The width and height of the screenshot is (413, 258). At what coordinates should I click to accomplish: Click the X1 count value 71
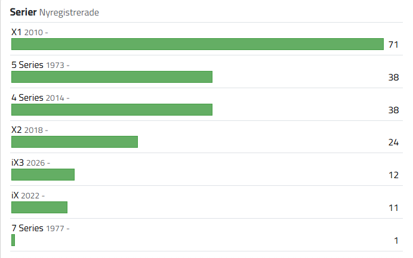click(x=393, y=45)
